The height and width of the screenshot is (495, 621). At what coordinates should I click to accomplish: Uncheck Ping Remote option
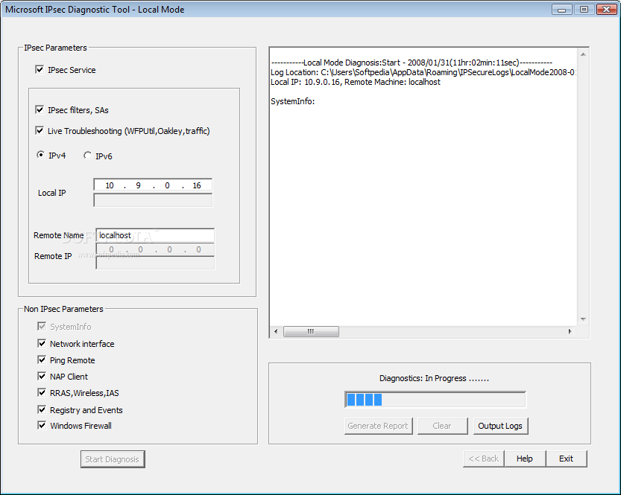[x=42, y=360]
